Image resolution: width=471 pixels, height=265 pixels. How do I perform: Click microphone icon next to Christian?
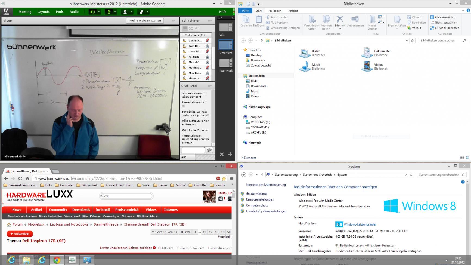pyautogui.click(x=207, y=41)
